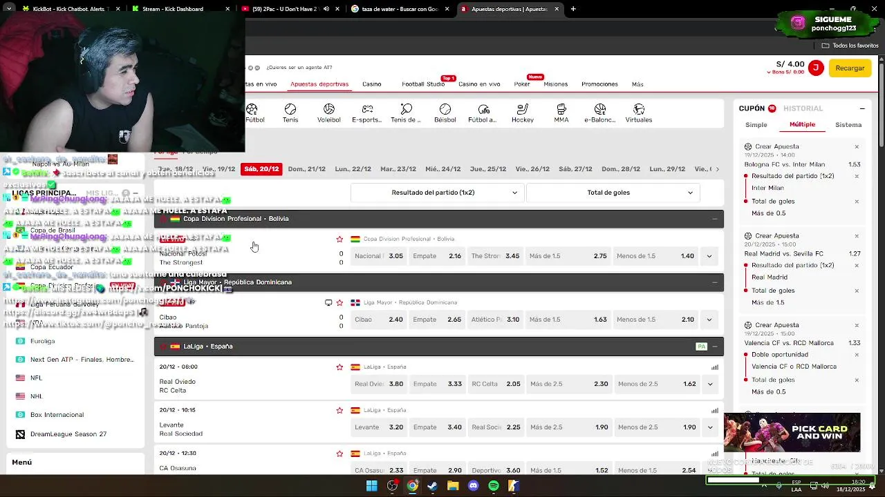Remove Valencia CF vs. RCD Mallorca bet
Viewport: 885px width, 497px height.
click(857, 325)
